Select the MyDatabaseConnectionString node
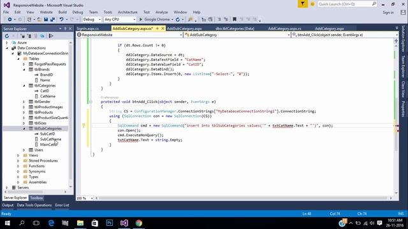 45,53
